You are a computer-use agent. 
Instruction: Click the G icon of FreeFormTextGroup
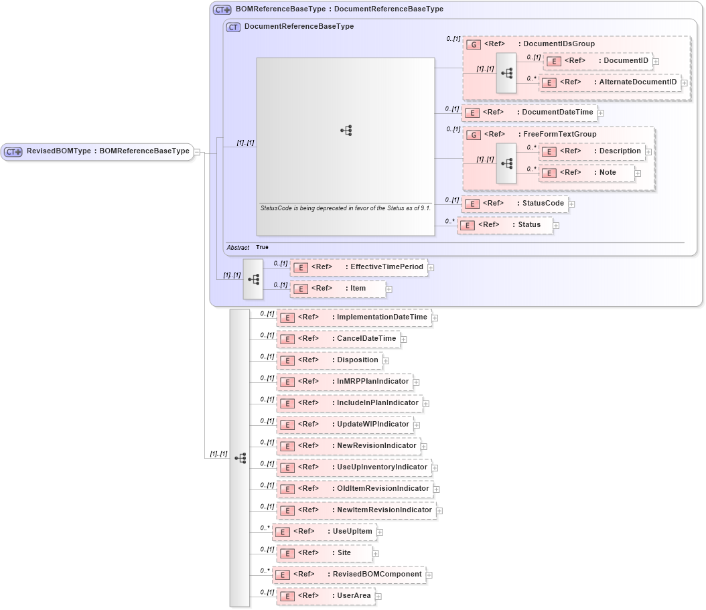[x=474, y=134]
